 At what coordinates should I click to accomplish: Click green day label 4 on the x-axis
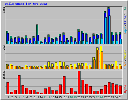point(19,97)
